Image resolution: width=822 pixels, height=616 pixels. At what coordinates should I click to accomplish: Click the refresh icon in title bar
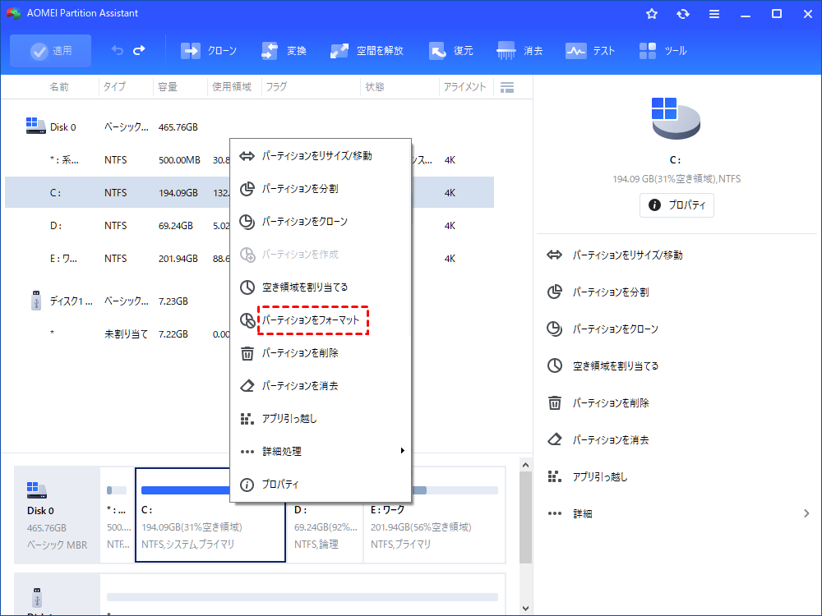point(683,14)
